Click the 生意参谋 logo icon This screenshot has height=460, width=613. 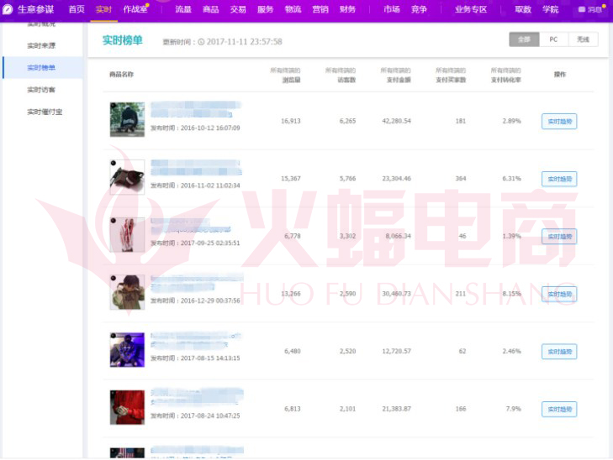8,9
